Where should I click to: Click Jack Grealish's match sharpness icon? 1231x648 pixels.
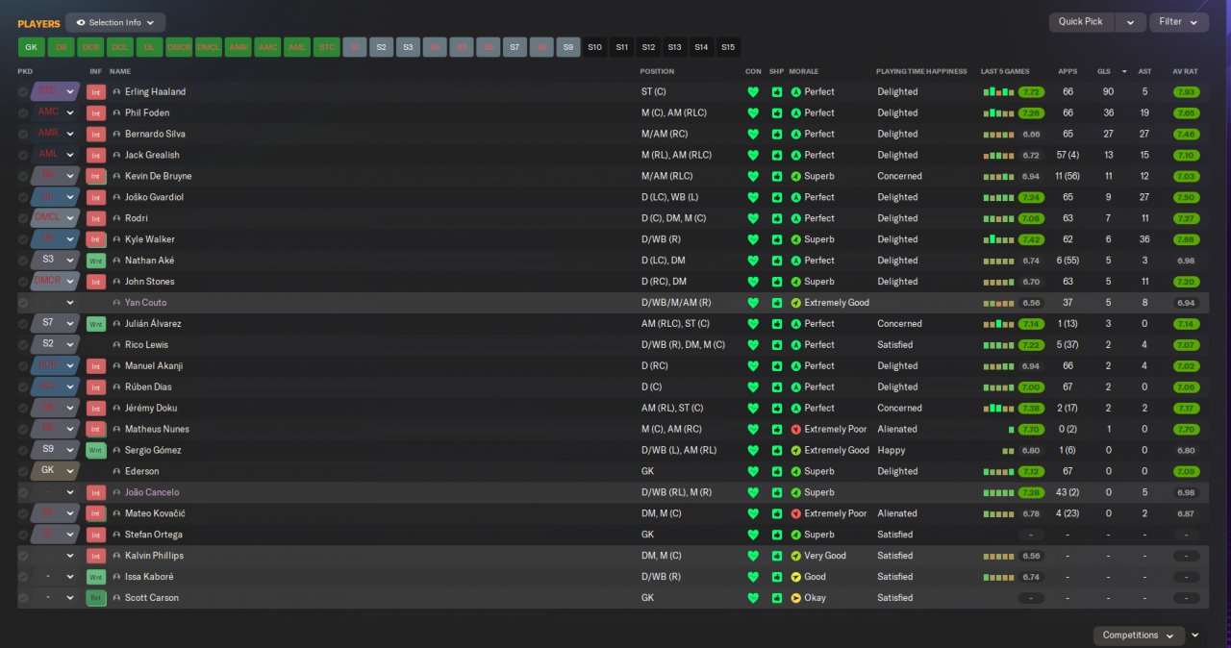(777, 156)
